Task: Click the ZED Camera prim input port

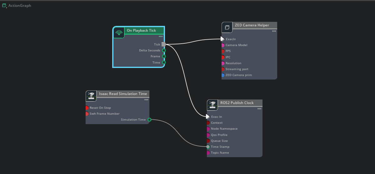Action: tap(222, 75)
